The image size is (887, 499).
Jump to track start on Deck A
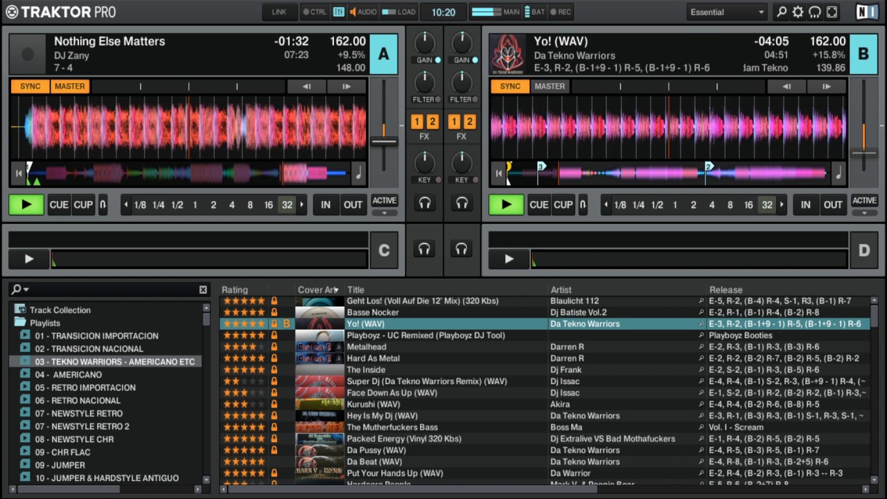click(x=19, y=173)
